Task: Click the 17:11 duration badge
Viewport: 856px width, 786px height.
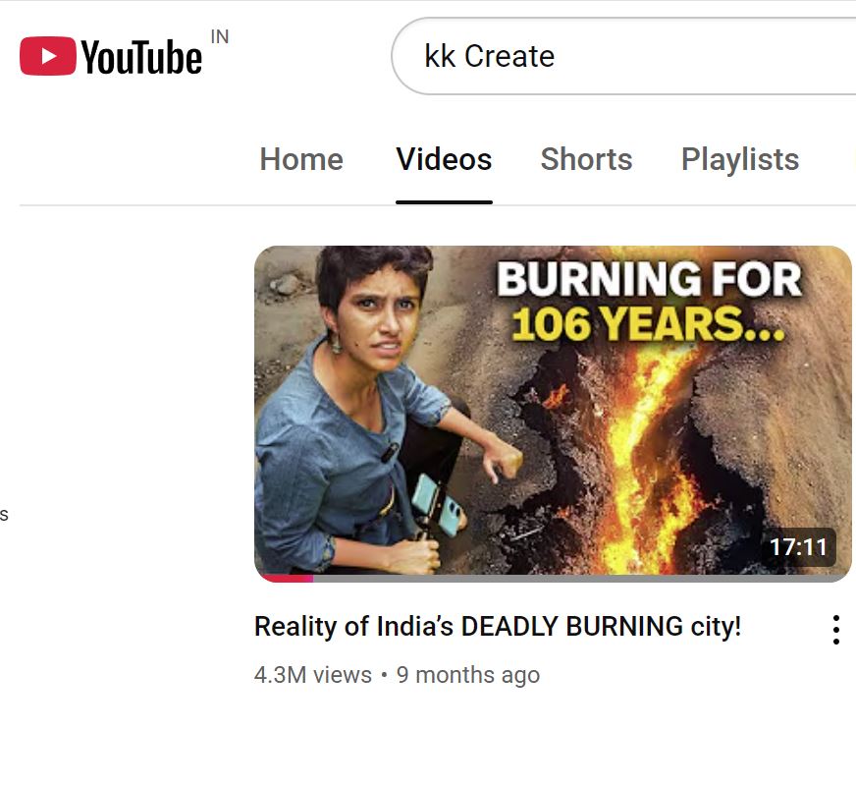Action: click(x=798, y=546)
